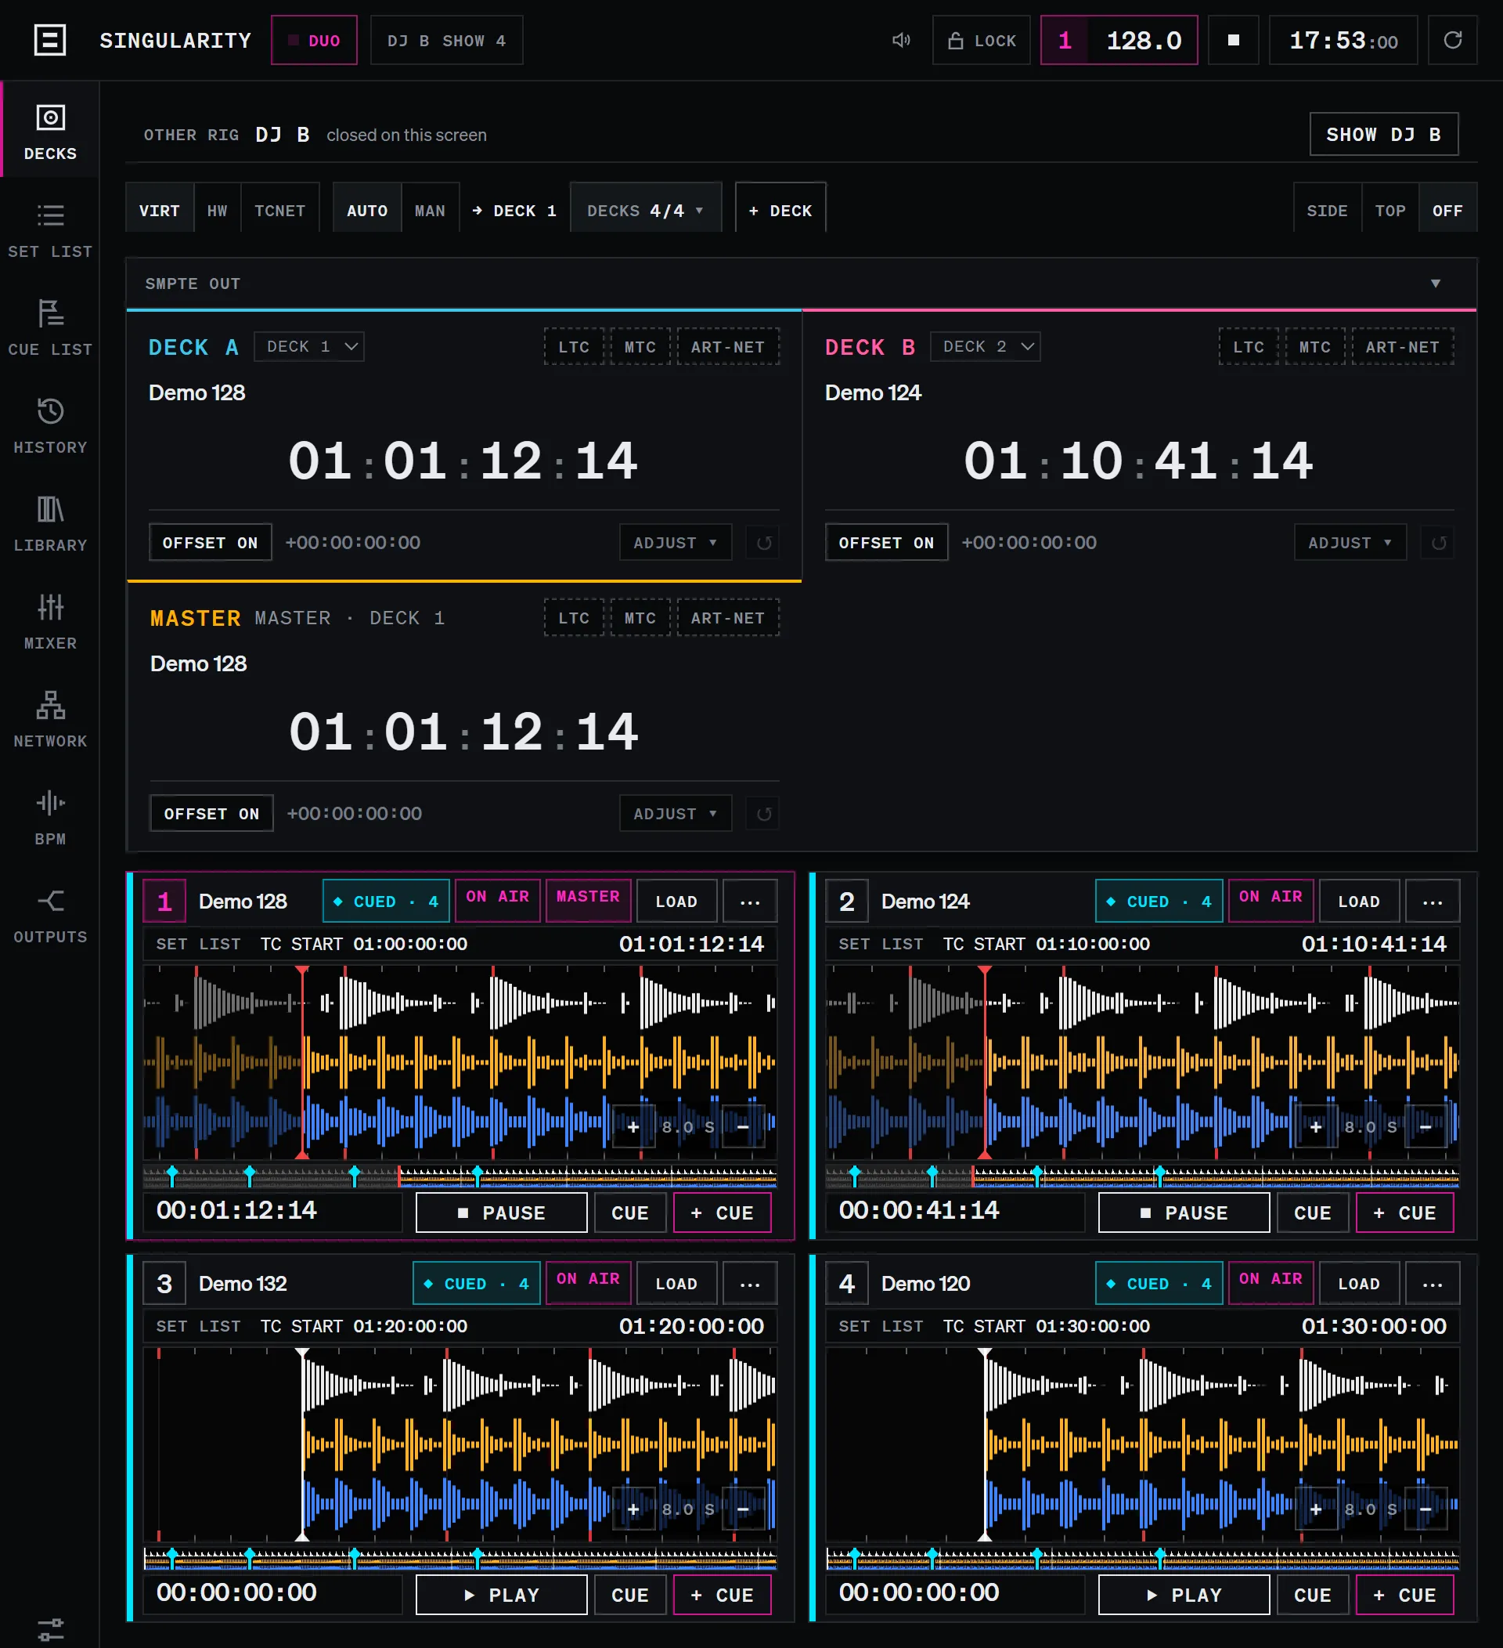This screenshot has height=1648, width=1503.
Task: Open the DECK 1 dropdown in Deck A
Action: point(309,347)
